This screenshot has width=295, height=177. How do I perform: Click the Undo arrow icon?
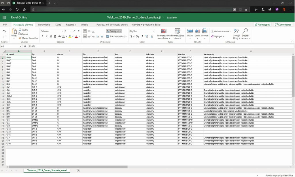(4, 31)
